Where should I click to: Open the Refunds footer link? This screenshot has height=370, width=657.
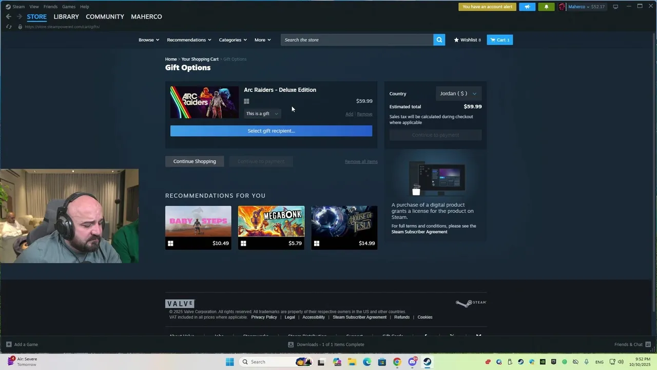[x=402, y=317]
